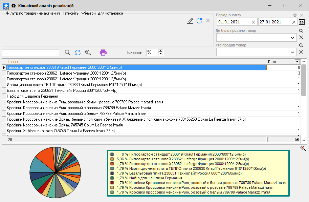Click the purple printer icon
This screenshot has height=202, width=309.
[103, 53]
